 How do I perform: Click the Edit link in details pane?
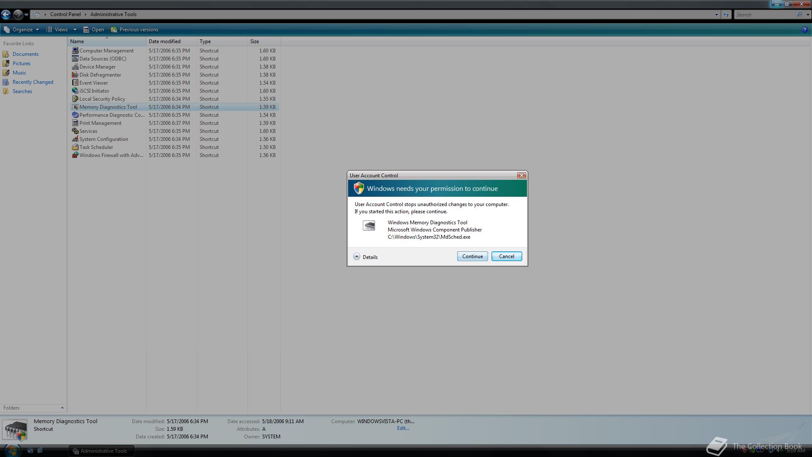[403, 428]
